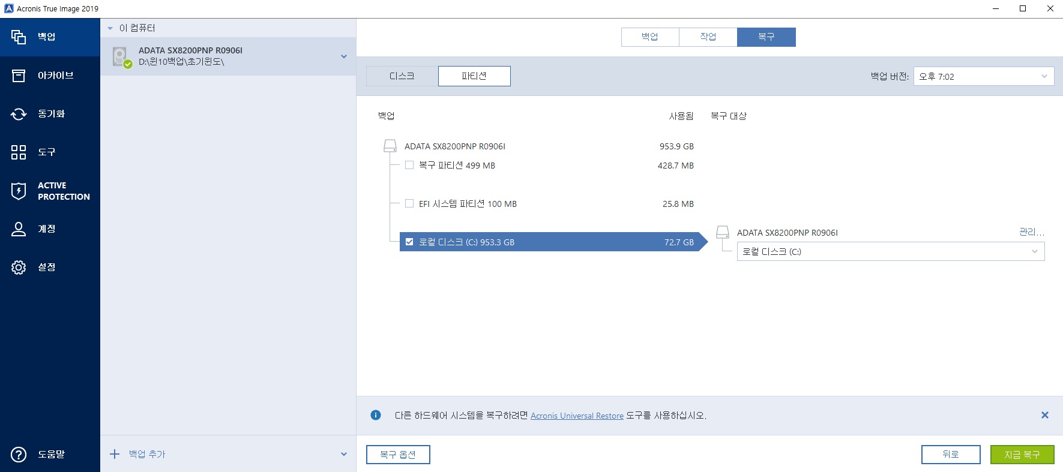Image resolution: width=1063 pixels, height=472 pixels.
Task: Expand the chevron beside the ADATA backup entry
Action: [x=344, y=56]
